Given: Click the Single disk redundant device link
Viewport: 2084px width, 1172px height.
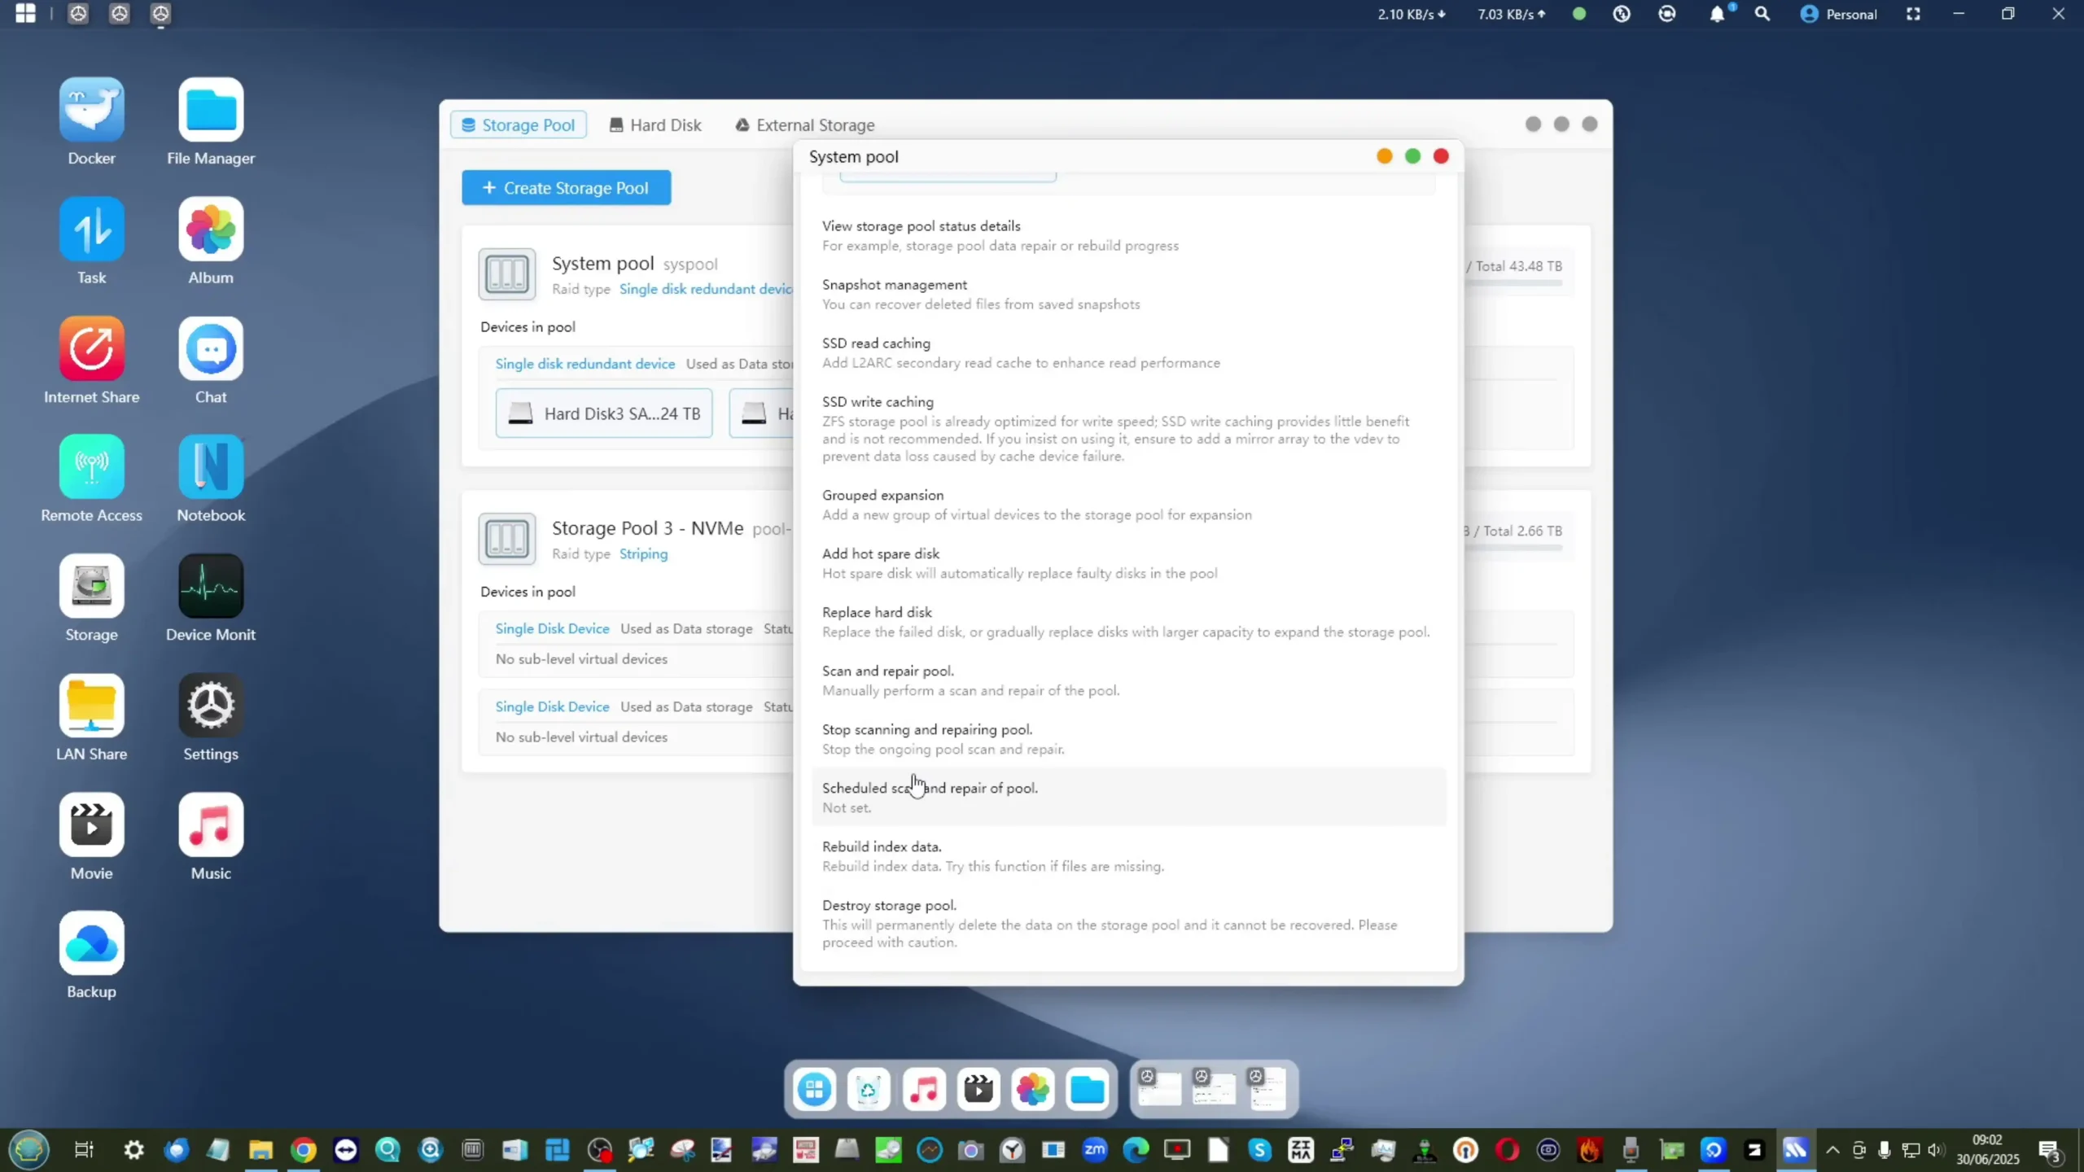Looking at the screenshot, I should pyautogui.click(x=584, y=364).
